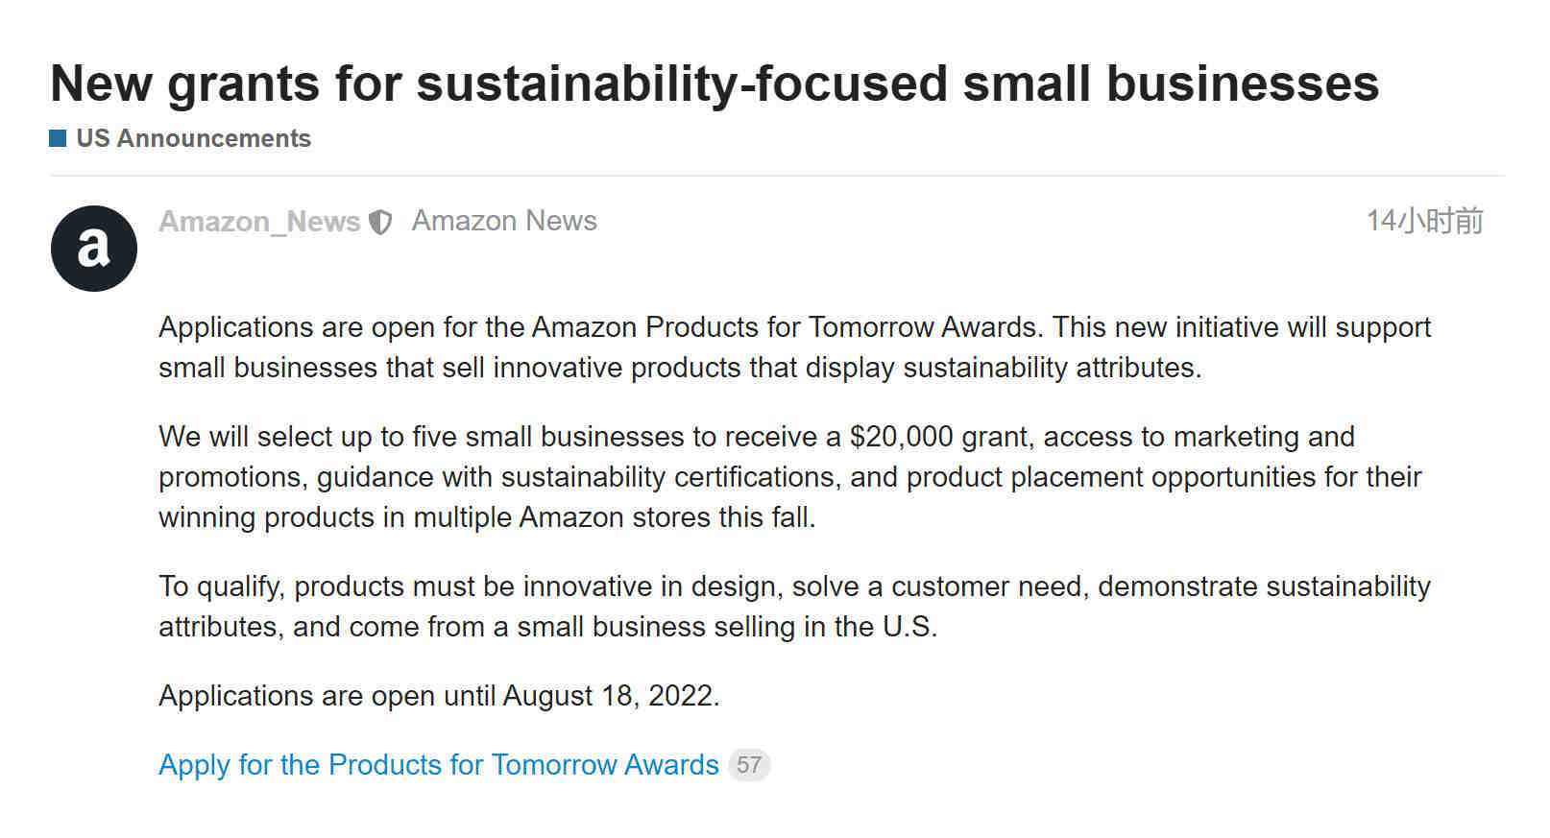
Task: Open the Amazon avatar profile picture
Action: coord(94,249)
